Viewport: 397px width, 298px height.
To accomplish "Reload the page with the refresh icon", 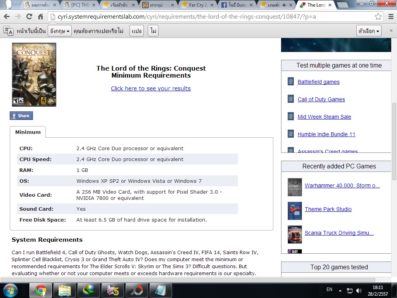I will (x=29, y=17).
